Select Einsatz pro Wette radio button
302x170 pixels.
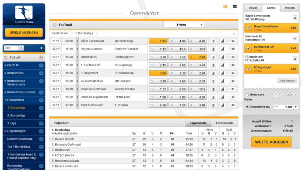pyautogui.click(x=247, y=95)
